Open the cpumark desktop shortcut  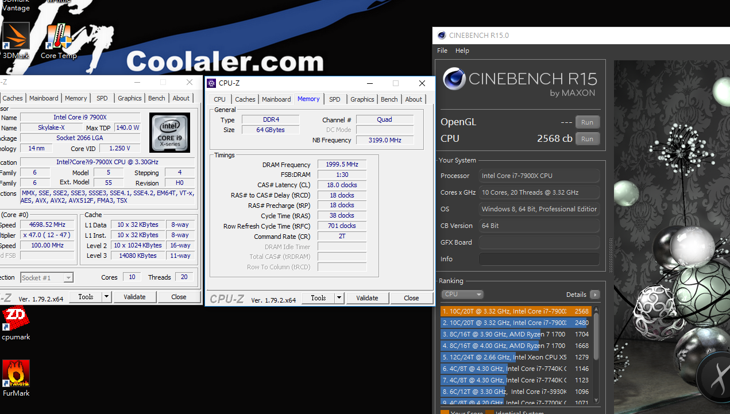[x=16, y=318]
